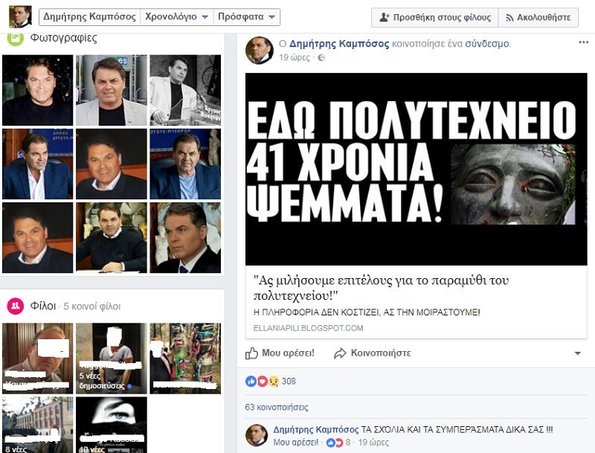
Task: Click the comment's reaction icons beside 8
Action: [334, 442]
